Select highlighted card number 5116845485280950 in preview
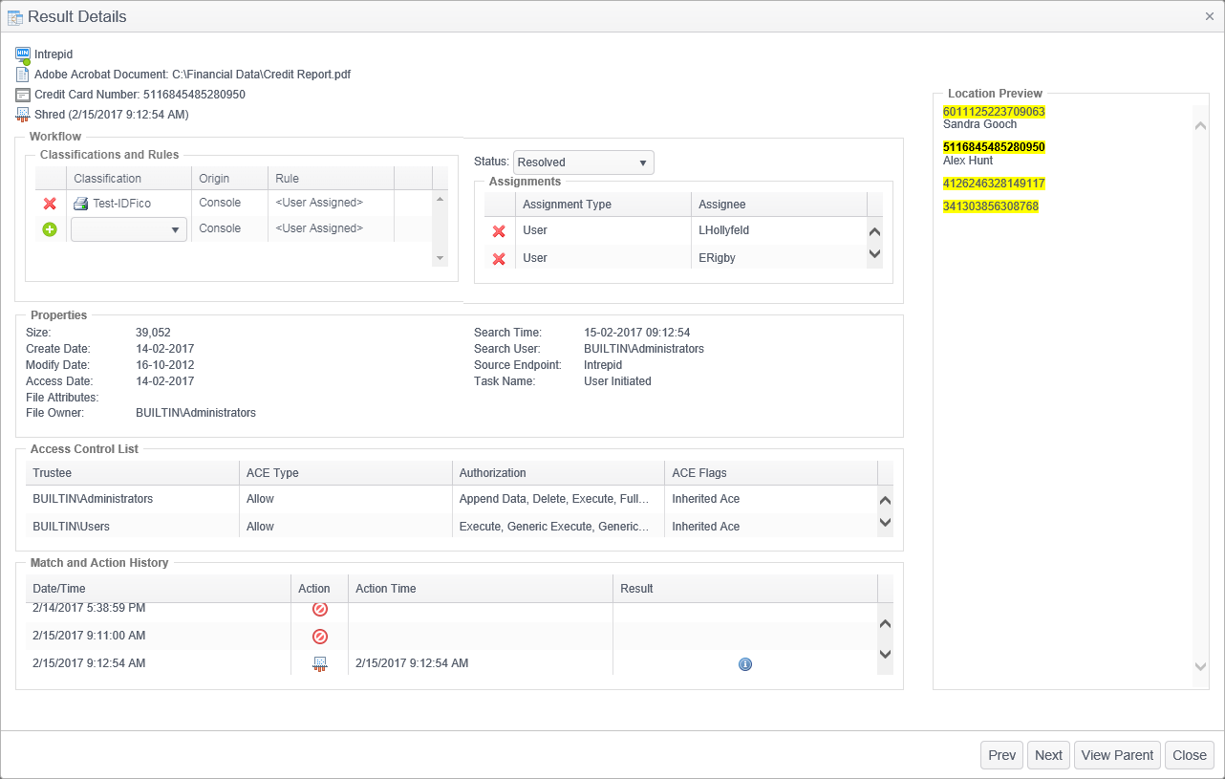 tap(994, 147)
